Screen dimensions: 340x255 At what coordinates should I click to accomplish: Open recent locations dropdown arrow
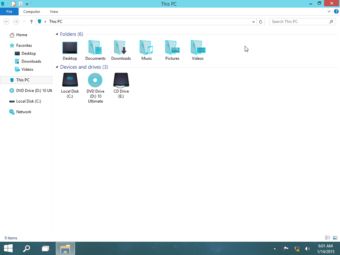coord(24,22)
